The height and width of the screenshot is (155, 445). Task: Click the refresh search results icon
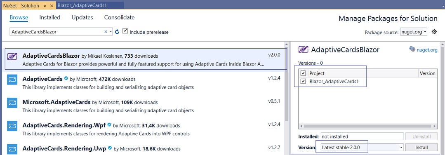pyautogui.click(x=117, y=32)
